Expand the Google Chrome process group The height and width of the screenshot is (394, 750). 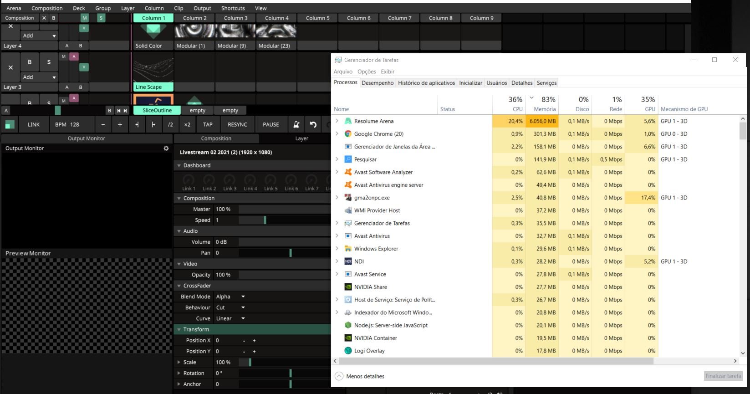coord(337,134)
